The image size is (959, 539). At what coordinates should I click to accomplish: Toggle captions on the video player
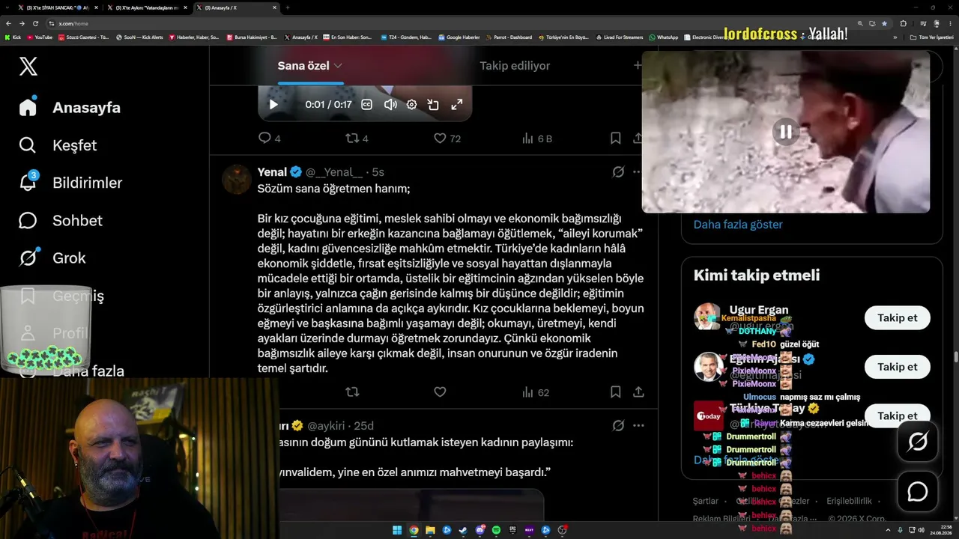click(367, 105)
